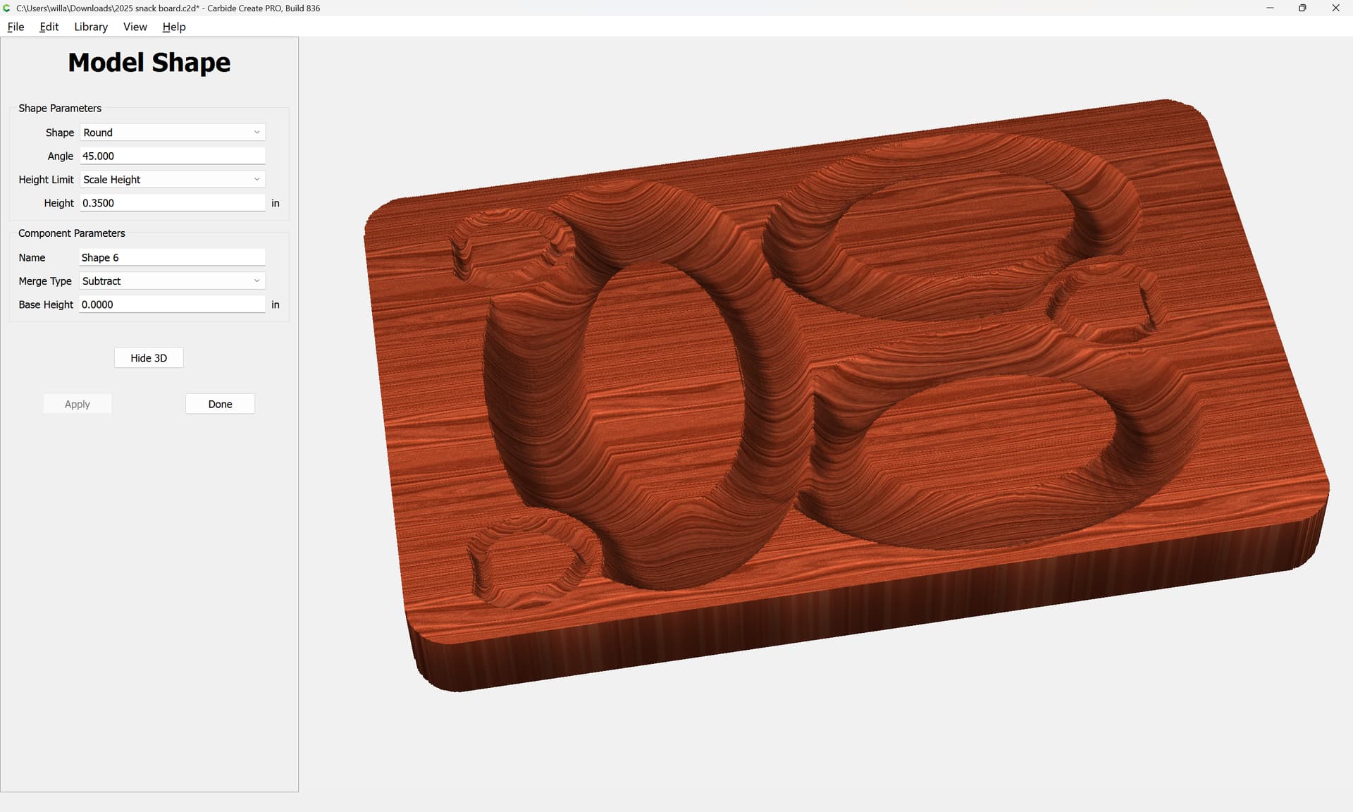Open the Merge Type dropdown showing Subtract
This screenshot has height=812, width=1353.
172,281
